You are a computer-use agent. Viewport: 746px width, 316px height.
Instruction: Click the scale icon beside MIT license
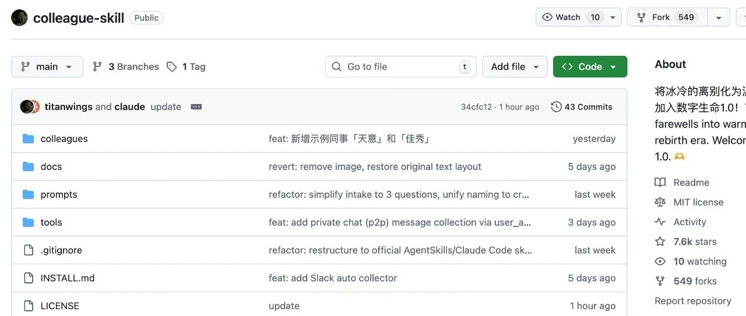tap(660, 202)
